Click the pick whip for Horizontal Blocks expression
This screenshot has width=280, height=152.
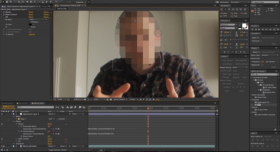(x=56, y=129)
